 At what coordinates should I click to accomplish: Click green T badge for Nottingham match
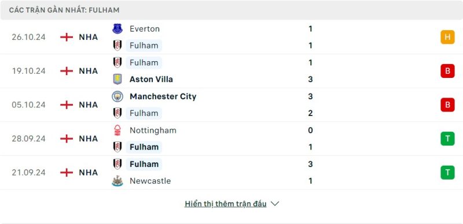447,139
